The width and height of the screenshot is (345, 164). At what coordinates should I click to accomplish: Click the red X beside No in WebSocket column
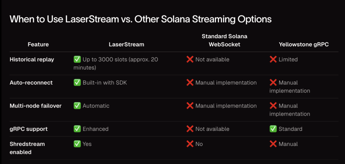[x=190, y=144]
